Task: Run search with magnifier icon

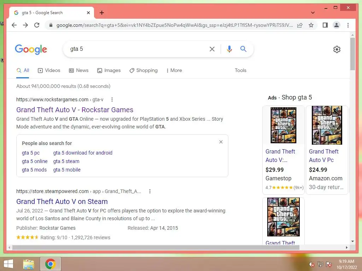Action: 243,49
